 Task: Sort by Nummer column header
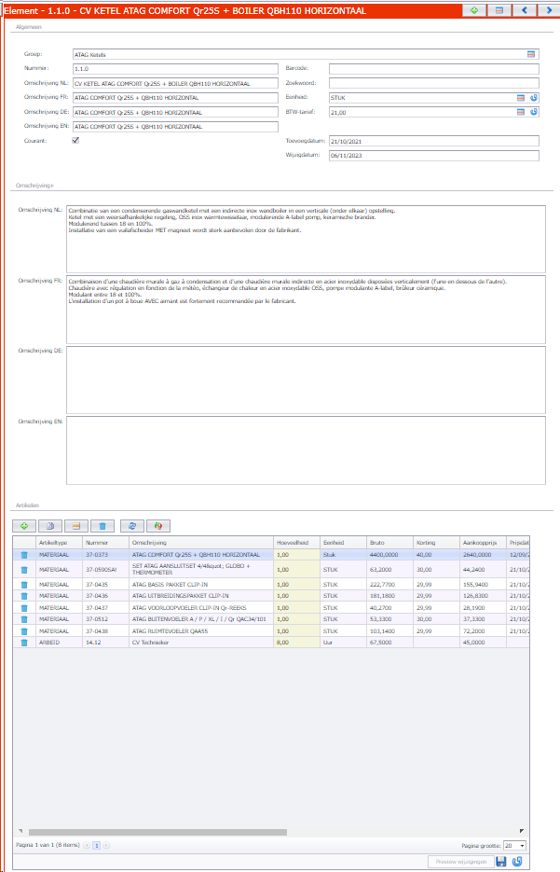(x=105, y=542)
